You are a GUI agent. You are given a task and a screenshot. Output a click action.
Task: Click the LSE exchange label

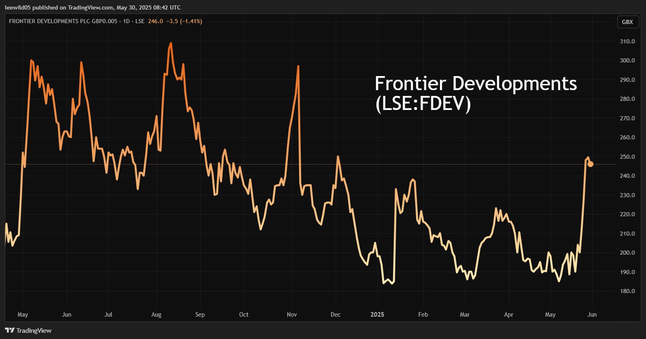(140, 21)
